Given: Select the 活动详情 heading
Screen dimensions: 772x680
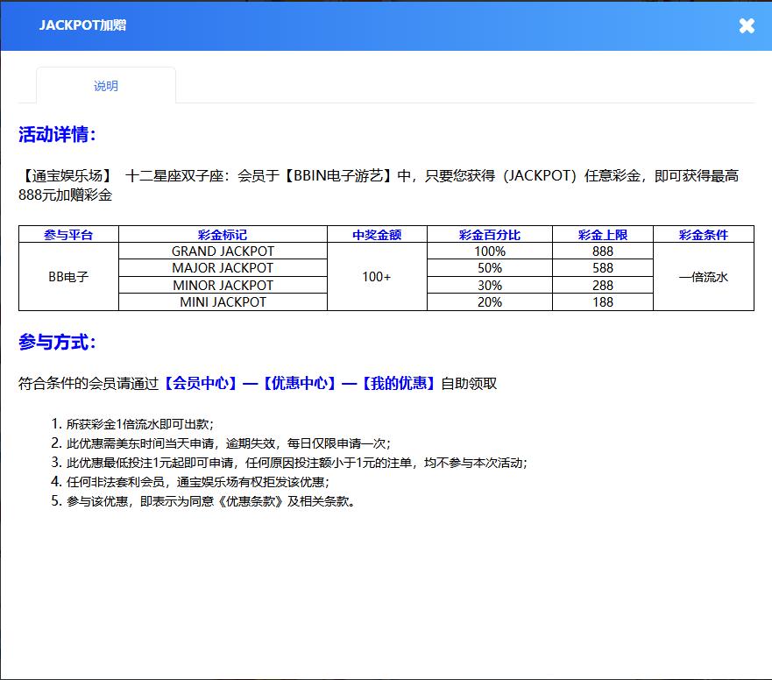Looking at the screenshot, I should [x=57, y=135].
